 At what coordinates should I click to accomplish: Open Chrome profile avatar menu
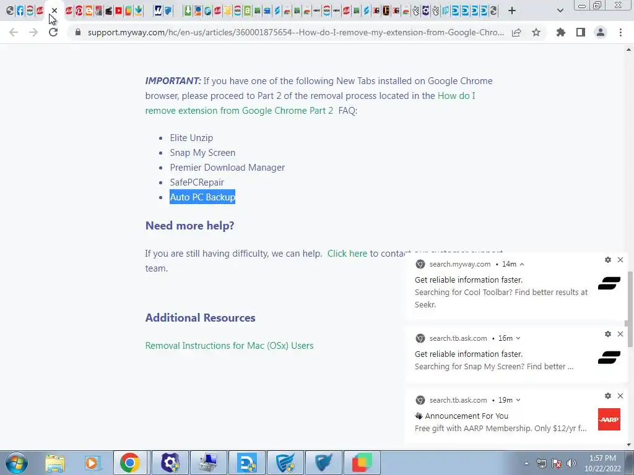tap(601, 32)
